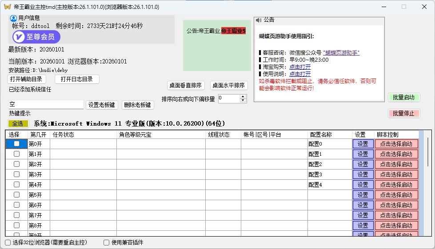Viewport: 435px width, 249px height.
Task: Click the butterfly app icon in title bar
Action: pyautogui.click(x=7, y=7)
